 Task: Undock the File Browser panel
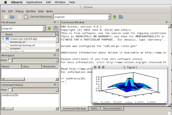(x=55, y=22)
